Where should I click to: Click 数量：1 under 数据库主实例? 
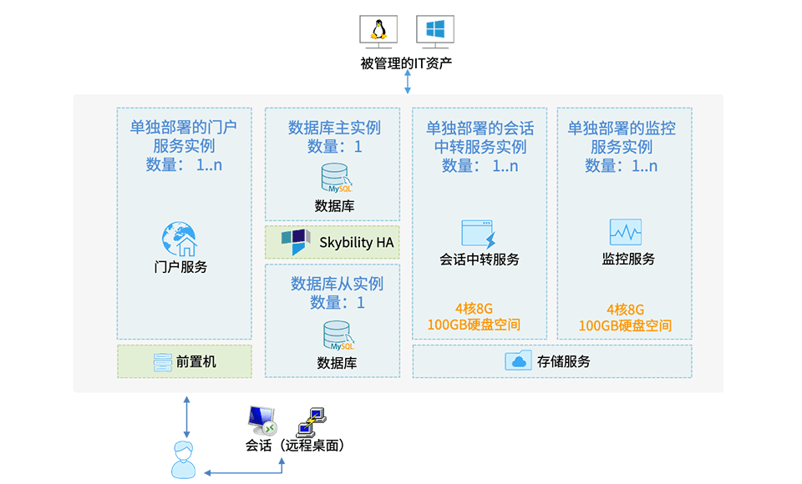(334, 147)
